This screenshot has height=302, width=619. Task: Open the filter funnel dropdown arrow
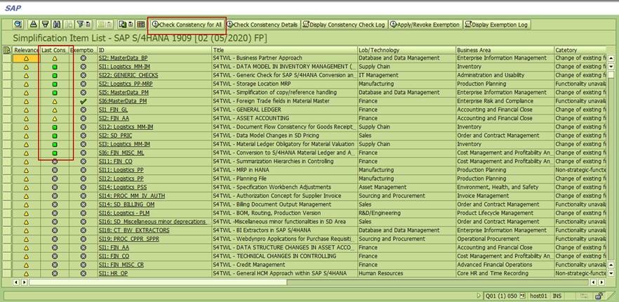tap(88, 24)
